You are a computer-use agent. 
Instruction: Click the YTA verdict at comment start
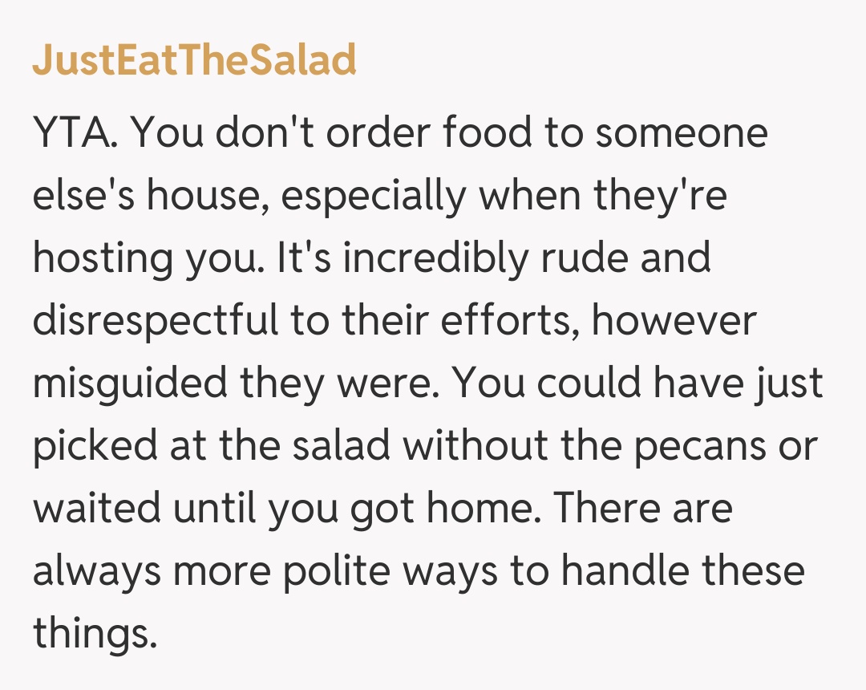(75, 132)
